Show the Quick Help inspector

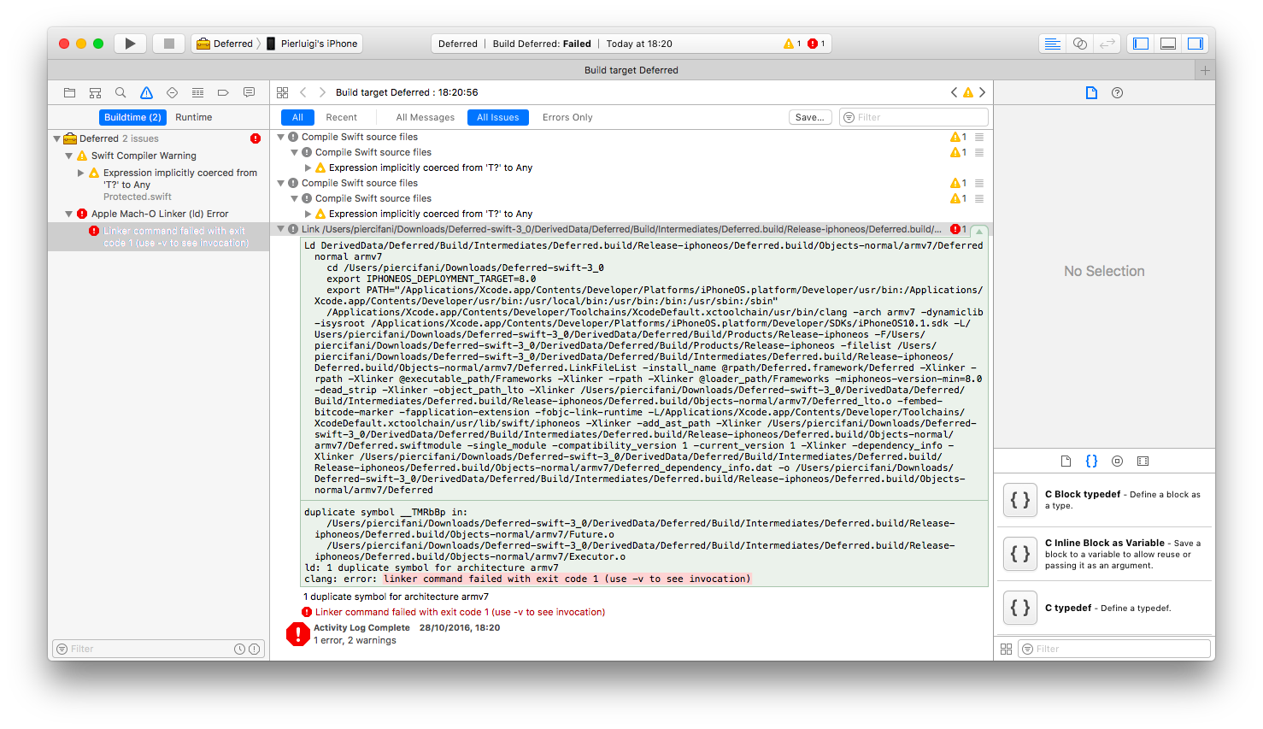[x=1117, y=92]
